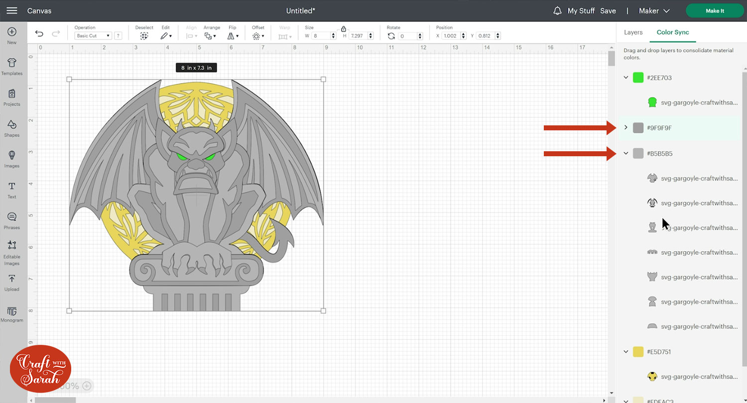Select the Text tool

coord(12,190)
